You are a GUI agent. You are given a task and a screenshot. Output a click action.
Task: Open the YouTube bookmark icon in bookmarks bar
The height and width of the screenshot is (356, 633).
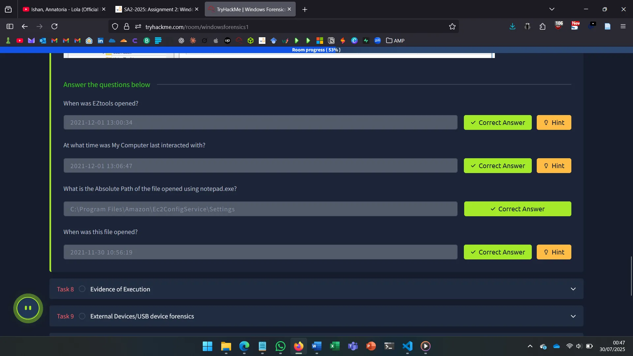click(20, 41)
